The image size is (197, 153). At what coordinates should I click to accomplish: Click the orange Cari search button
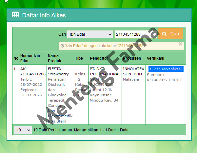pos(170,34)
